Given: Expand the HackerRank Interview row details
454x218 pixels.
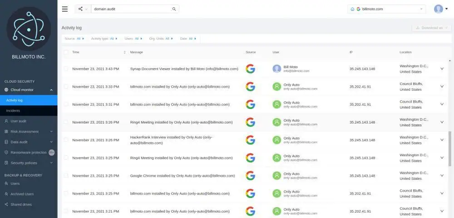Looking at the screenshot, I should point(442,140).
